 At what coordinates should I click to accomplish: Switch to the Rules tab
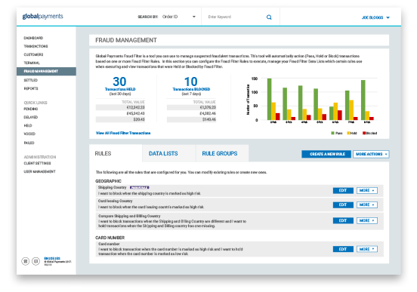coord(116,153)
